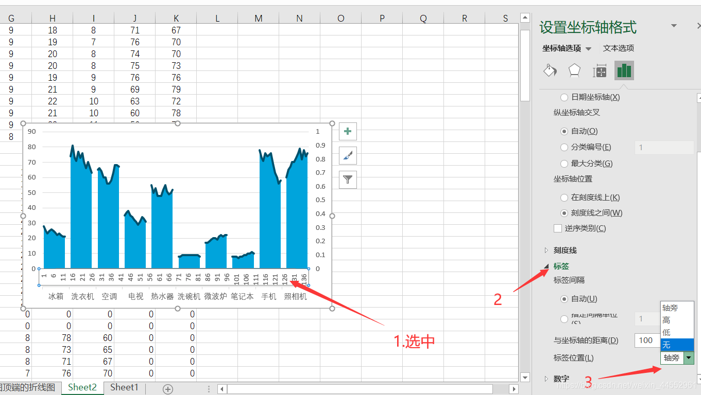Open the Fill & Line paint bucket tab
Screen dimensions: 701x395
point(550,70)
